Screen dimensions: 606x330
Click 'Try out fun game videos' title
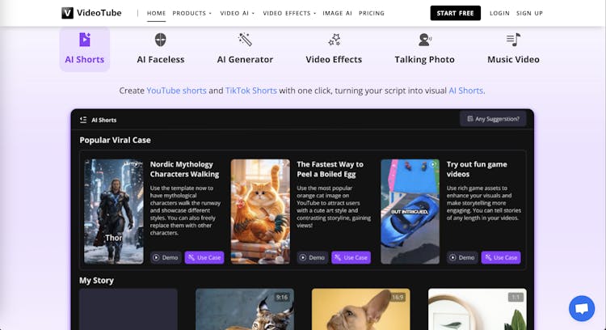[477, 169]
